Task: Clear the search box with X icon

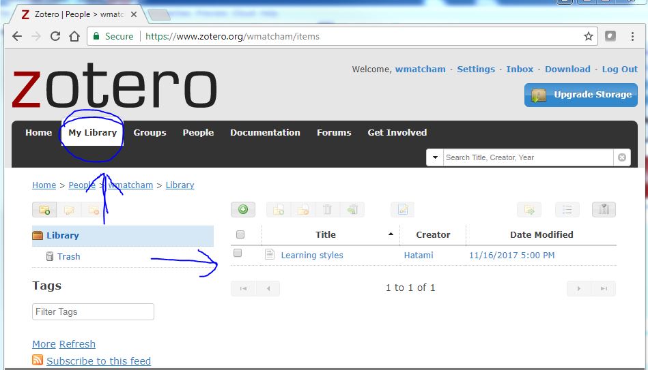Action: coord(622,157)
